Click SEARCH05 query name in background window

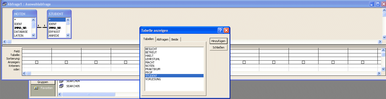point(73,86)
